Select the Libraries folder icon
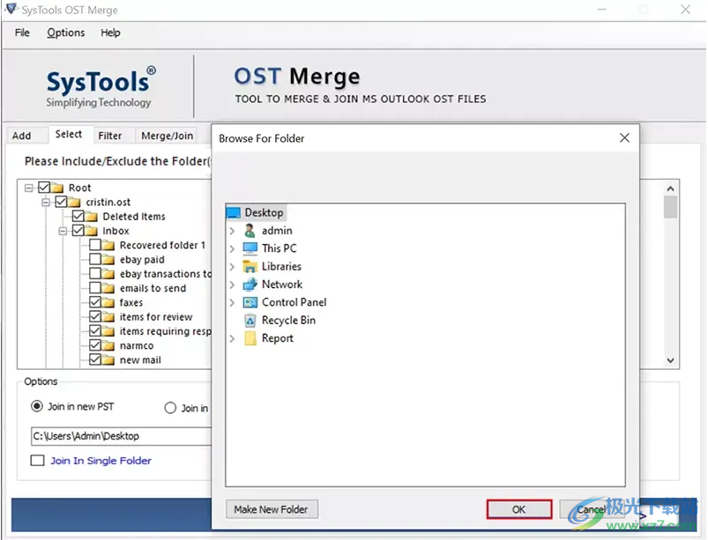This screenshot has width=708, height=540. click(250, 267)
